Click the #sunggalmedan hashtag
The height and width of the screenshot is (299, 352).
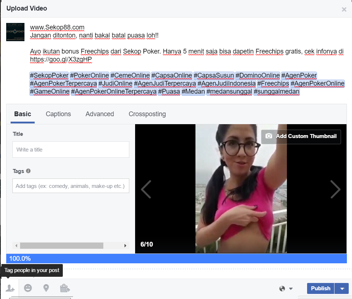click(x=276, y=92)
